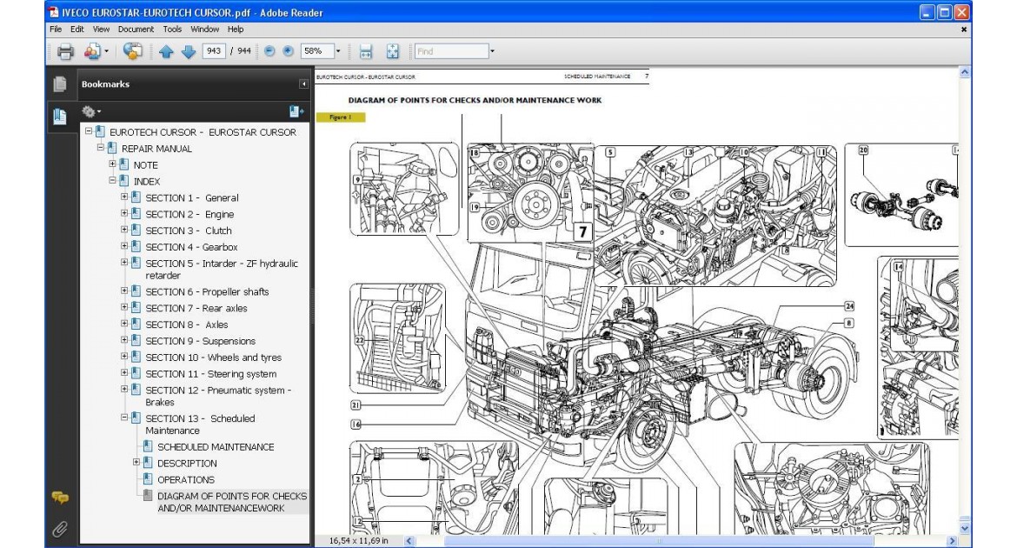Select SECTION 5 - Intarder ZF hydraulic retarder
1017x548 pixels.
pyautogui.click(x=221, y=270)
